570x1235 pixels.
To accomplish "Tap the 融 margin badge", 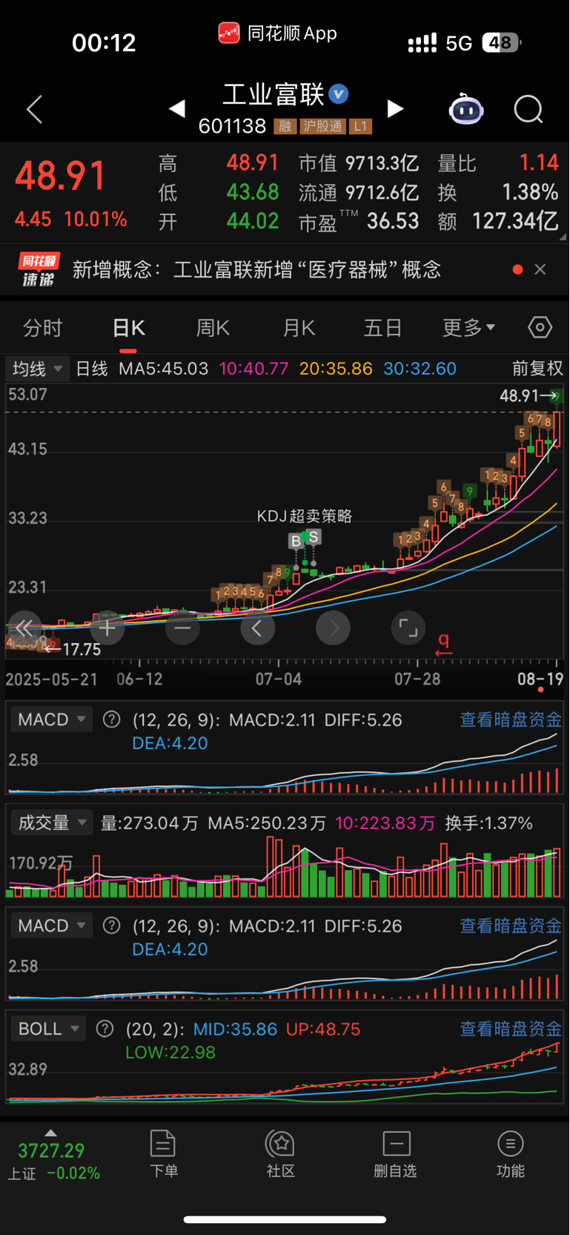I will 285,126.
